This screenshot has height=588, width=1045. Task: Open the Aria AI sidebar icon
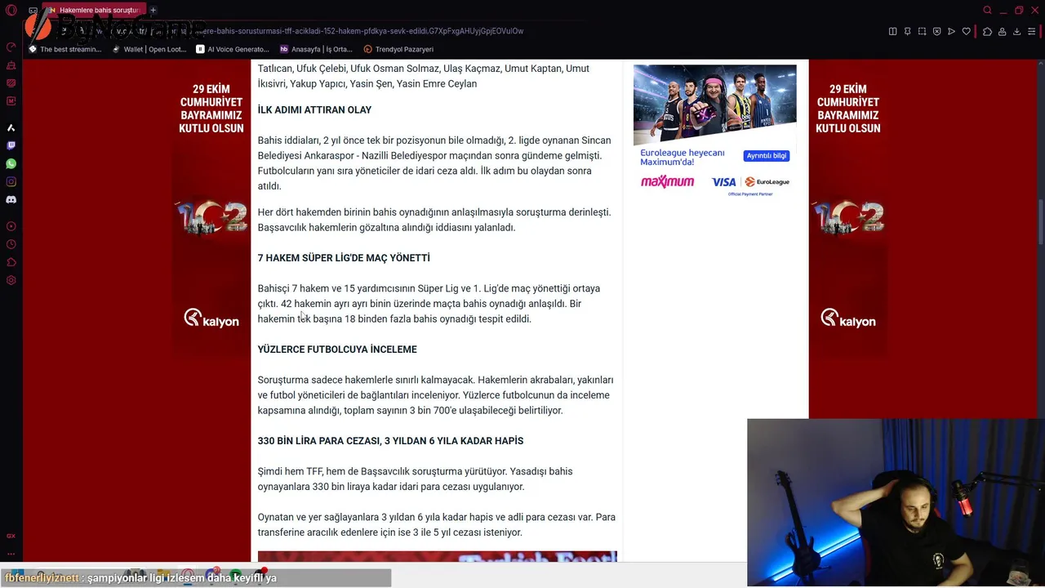11,128
